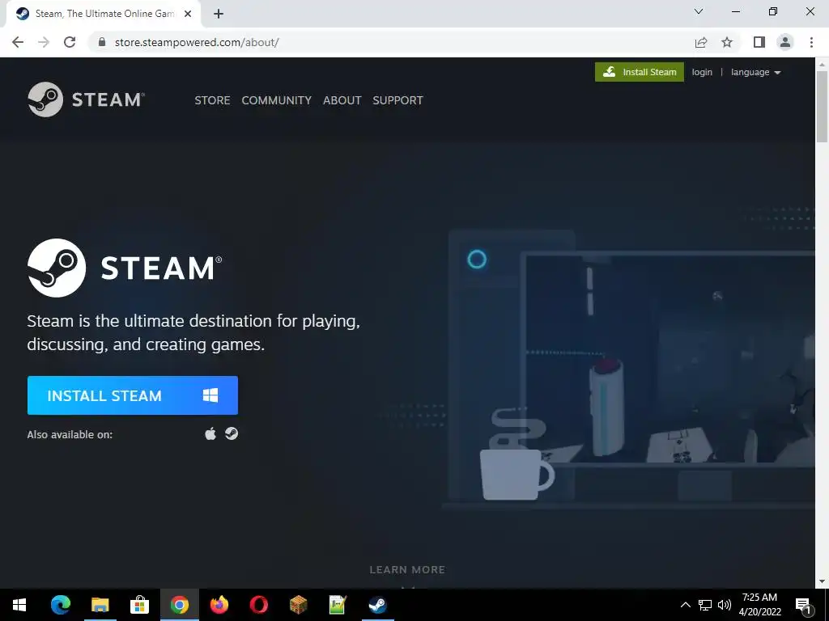Click the green Install Steam button
Viewport: 829px width, 621px height.
(x=640, y=72)
